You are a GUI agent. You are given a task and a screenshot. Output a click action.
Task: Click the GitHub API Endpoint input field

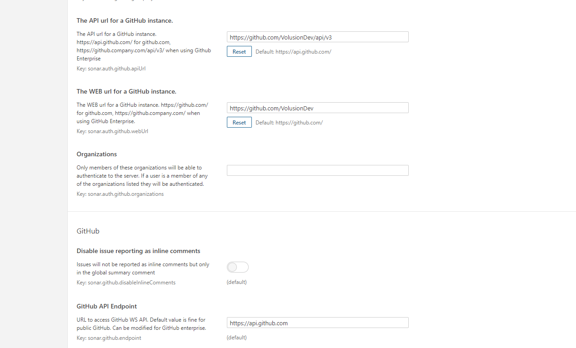(317, 323)
